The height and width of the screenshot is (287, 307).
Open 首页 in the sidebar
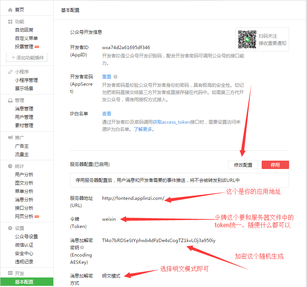(19, 10)
